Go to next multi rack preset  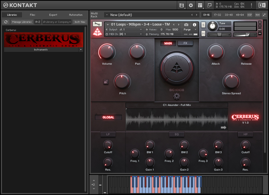197,15
